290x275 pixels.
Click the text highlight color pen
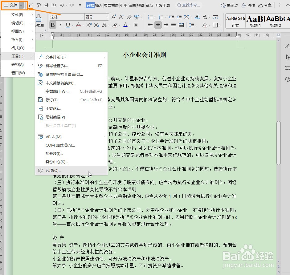point(115,25)
